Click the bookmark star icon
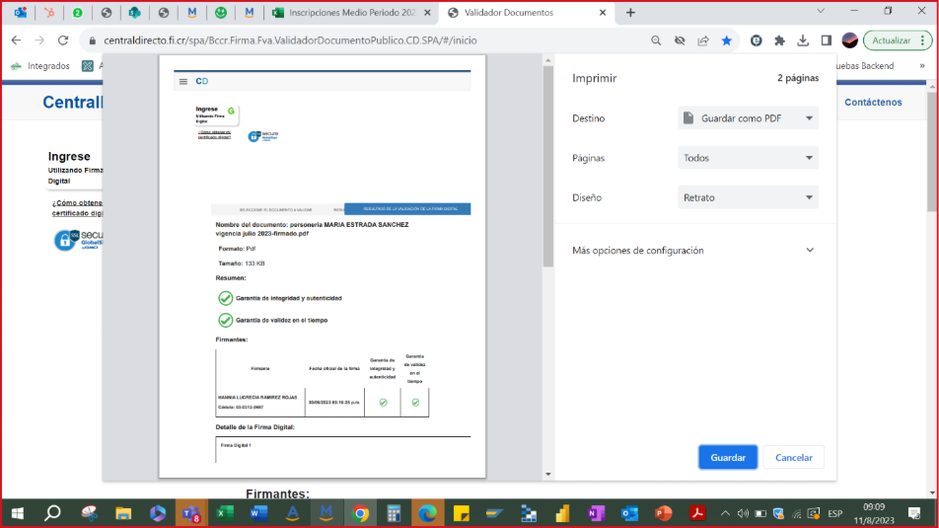The height and width of the screenshot is (528, 939). point(727,40)
